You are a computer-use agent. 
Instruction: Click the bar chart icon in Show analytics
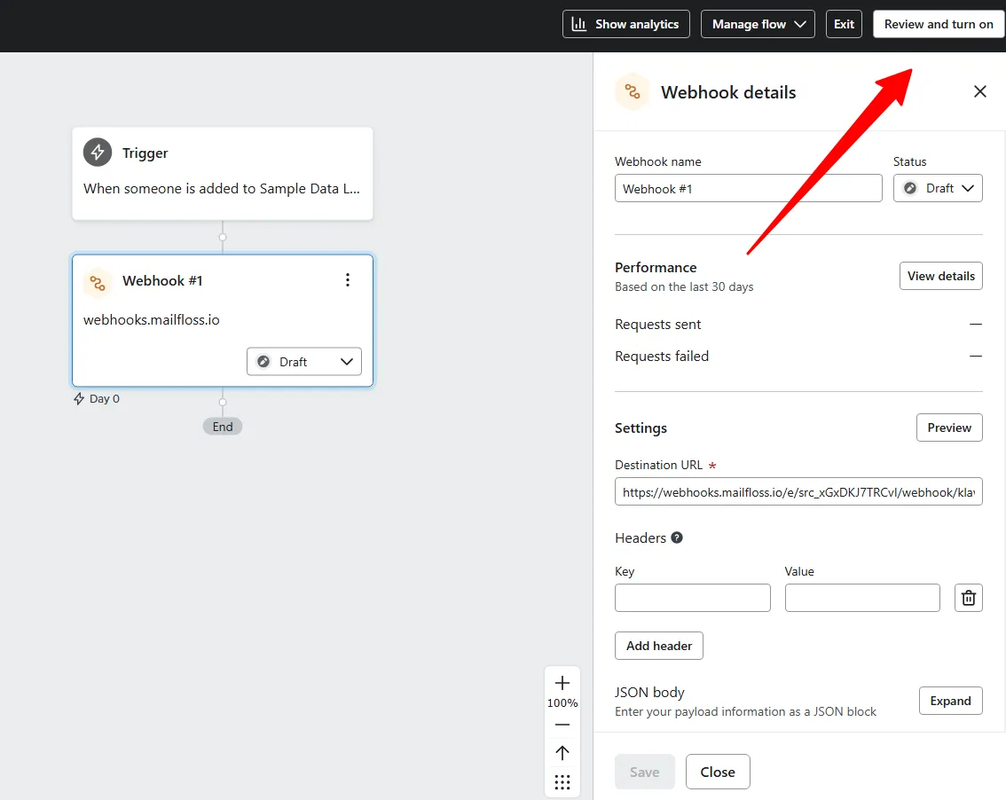tap(578, 24)
